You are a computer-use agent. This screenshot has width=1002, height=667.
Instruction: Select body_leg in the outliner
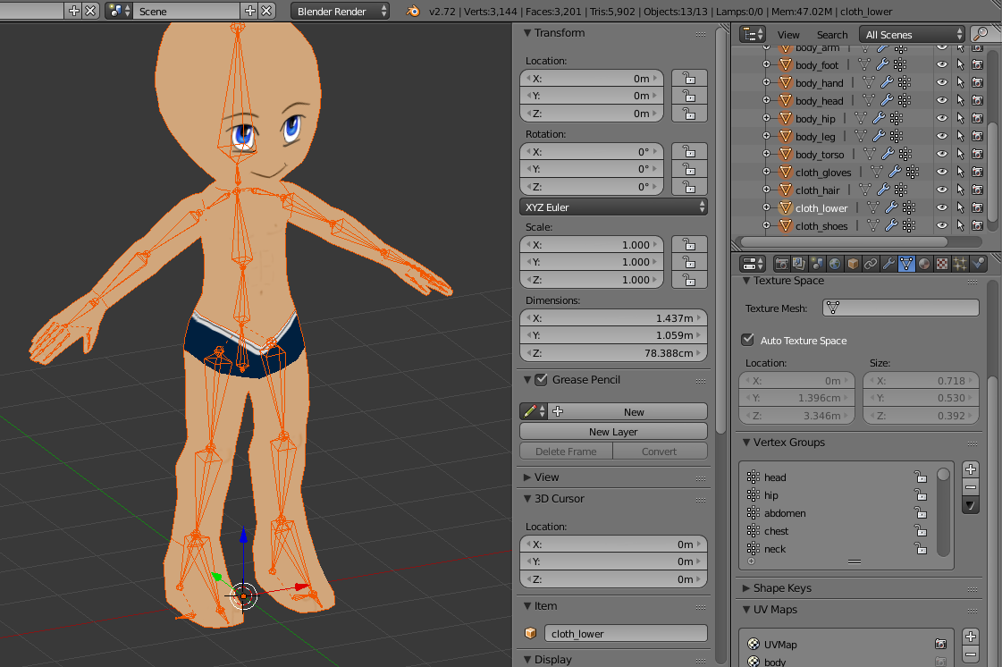815,136
